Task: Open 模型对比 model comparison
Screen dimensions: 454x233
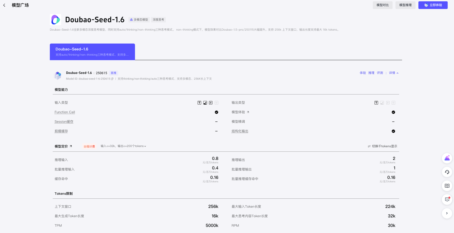Action: coord(383,5)
